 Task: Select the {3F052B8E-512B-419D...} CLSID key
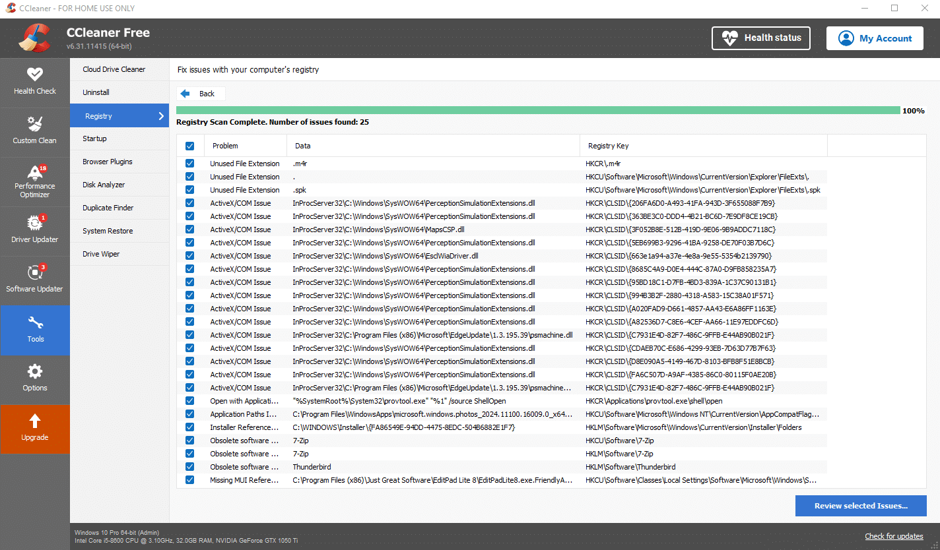681,229
